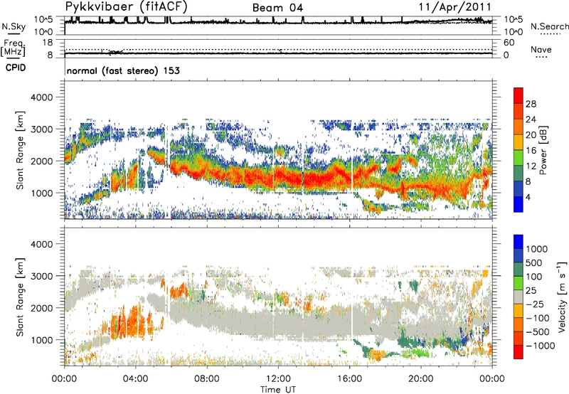Click the 'Time UT' axis title
Viewport: 569px width, 394px height.
tap(278, 389)
